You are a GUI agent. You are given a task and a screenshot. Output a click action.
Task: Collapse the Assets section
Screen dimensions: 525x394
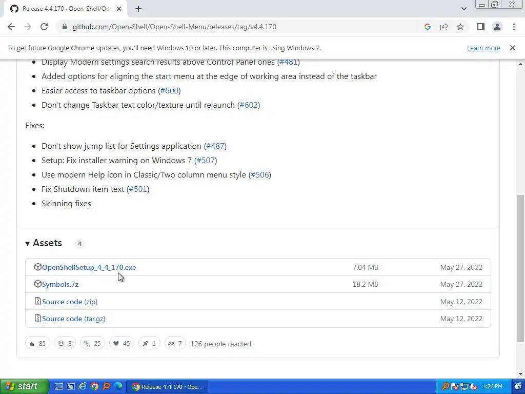pos(44,243)
